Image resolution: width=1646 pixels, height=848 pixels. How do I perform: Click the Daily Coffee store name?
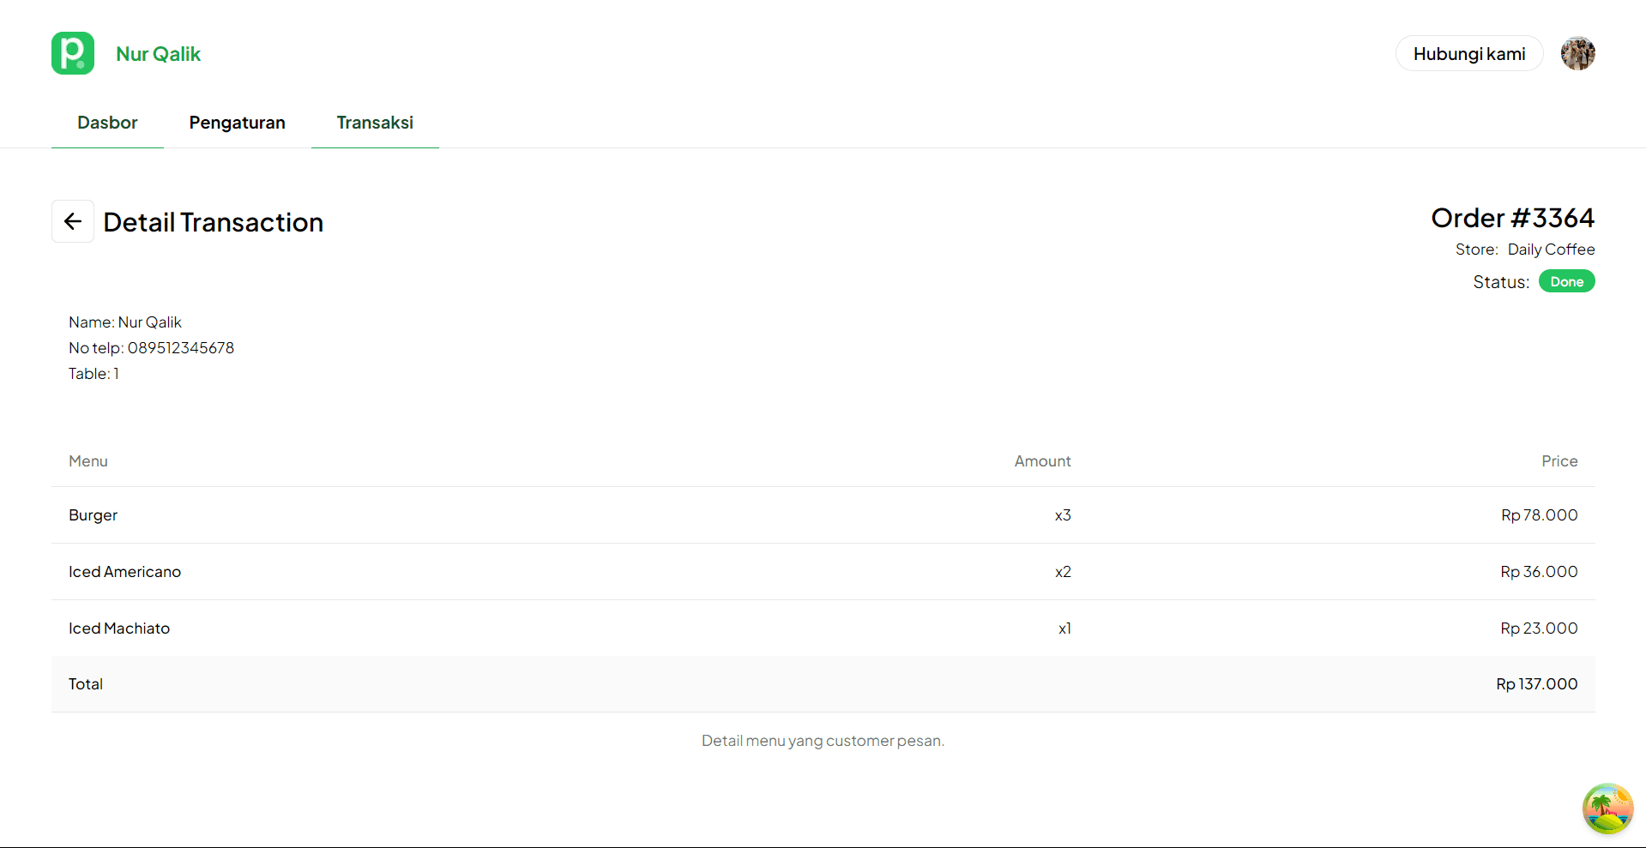[1551, 250]
